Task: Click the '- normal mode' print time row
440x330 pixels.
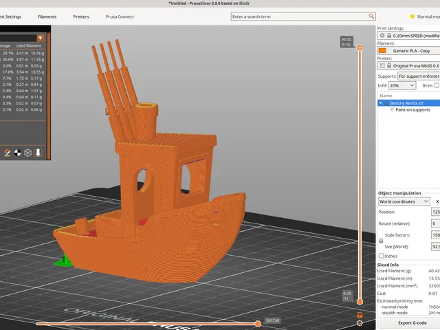Action: [408, 307]
